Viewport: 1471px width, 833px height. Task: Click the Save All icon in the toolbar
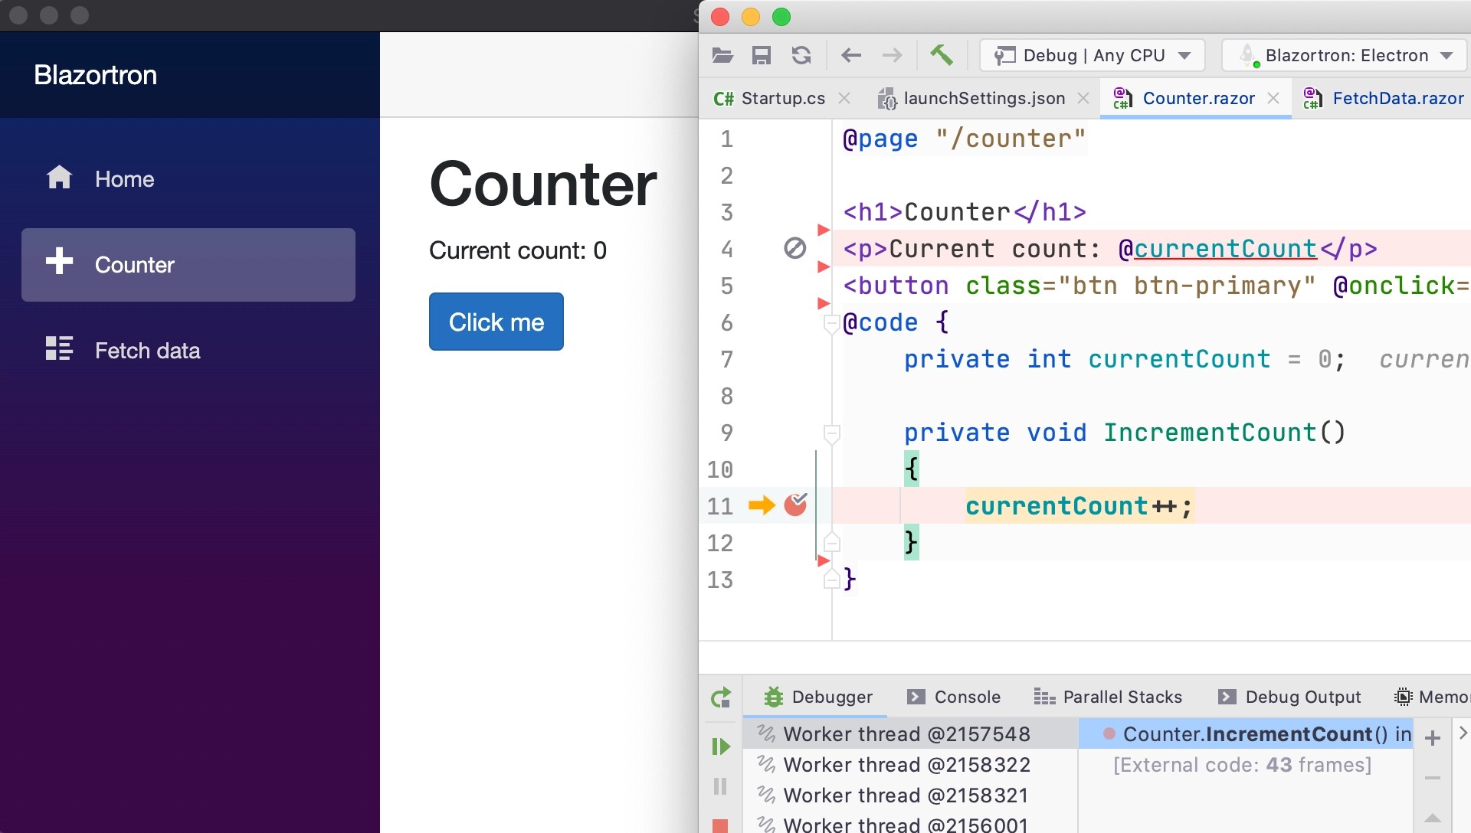[761, 55]
